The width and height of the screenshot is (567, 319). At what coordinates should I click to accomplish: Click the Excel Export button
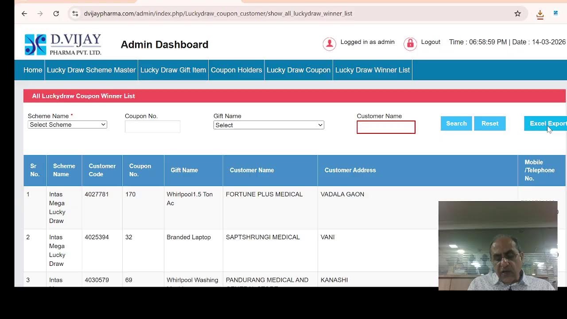(546, 124)
